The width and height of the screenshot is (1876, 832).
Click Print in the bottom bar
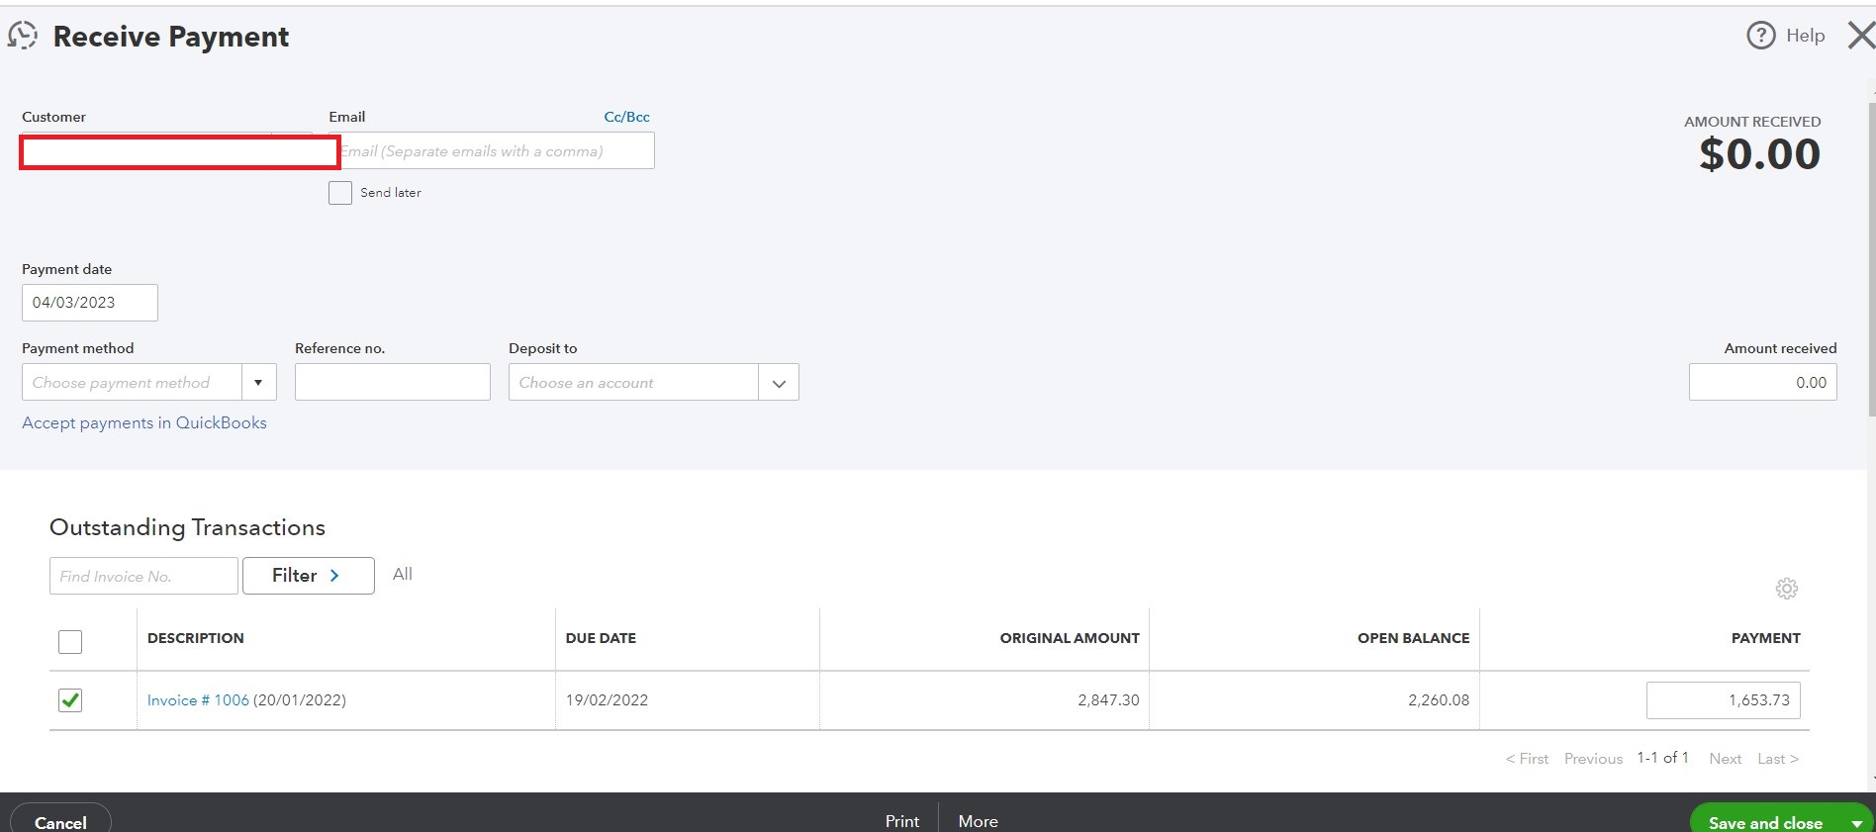902,821
